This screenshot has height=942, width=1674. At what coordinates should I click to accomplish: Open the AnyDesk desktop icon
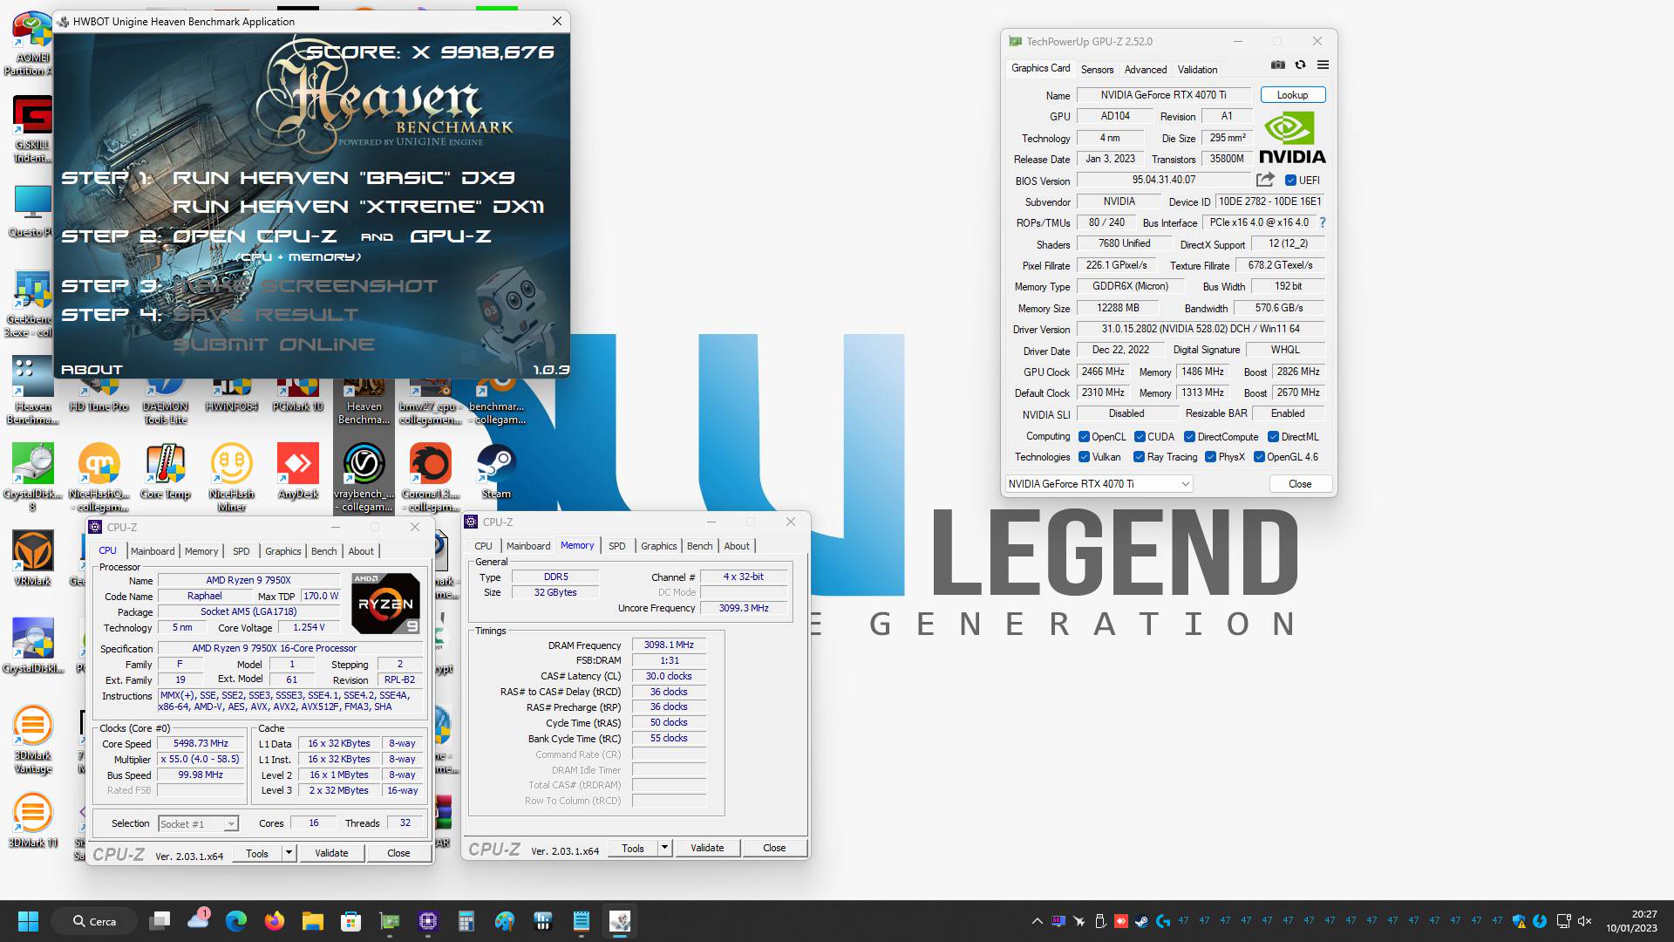click(298, 471)
